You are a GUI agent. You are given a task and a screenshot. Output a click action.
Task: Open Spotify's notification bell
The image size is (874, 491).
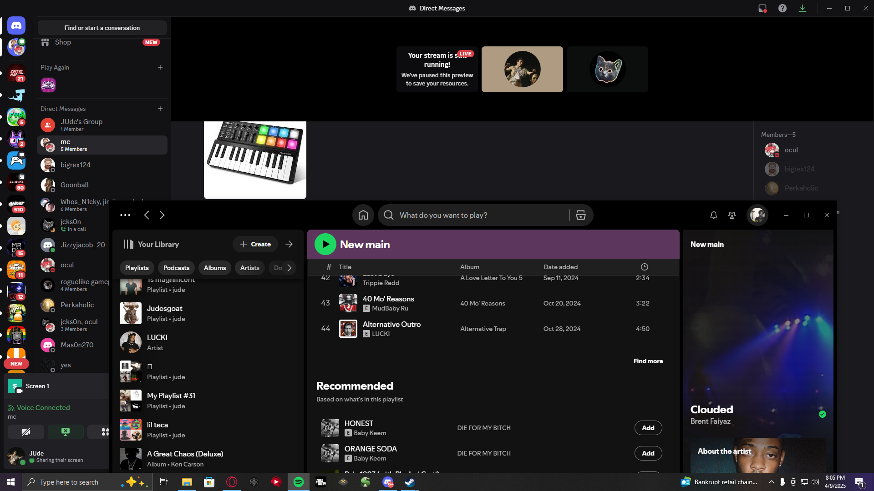tap(713, 215)
